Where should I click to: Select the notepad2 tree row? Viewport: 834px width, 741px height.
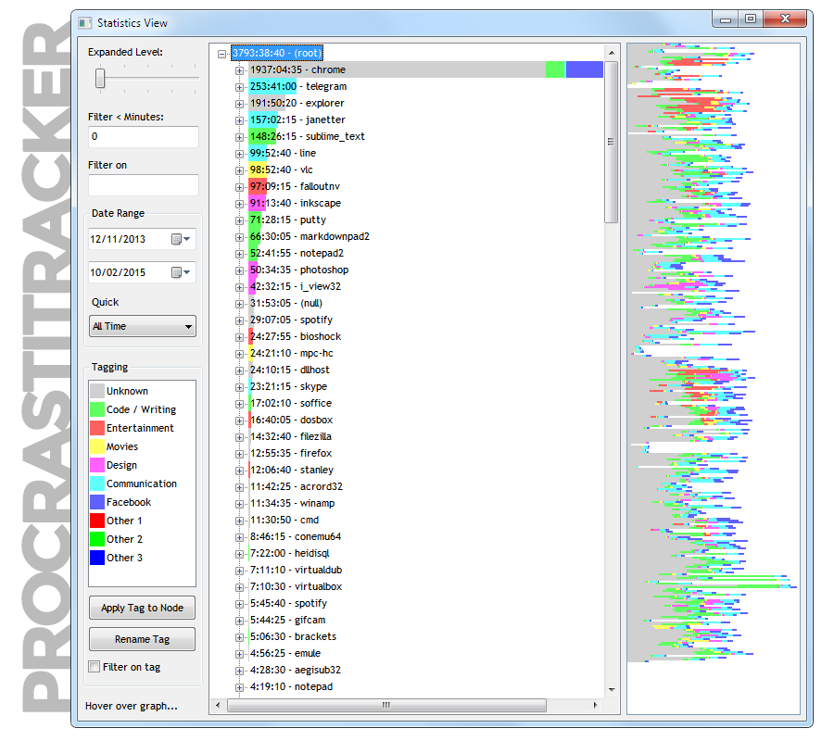coord(297,254)
